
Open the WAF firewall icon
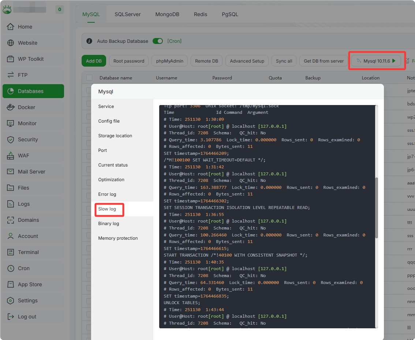[x=11, y=156]
